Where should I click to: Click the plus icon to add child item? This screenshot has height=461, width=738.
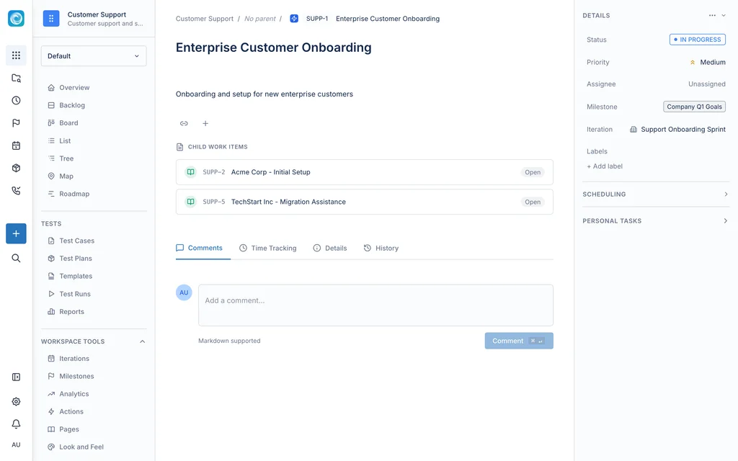205,123
